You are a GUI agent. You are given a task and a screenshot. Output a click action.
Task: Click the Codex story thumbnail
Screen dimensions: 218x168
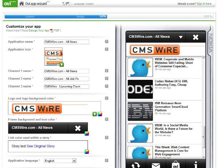click(140, 89)
